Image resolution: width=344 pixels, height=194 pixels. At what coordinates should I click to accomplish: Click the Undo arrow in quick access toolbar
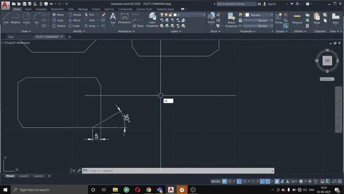[x=52, y=4]
